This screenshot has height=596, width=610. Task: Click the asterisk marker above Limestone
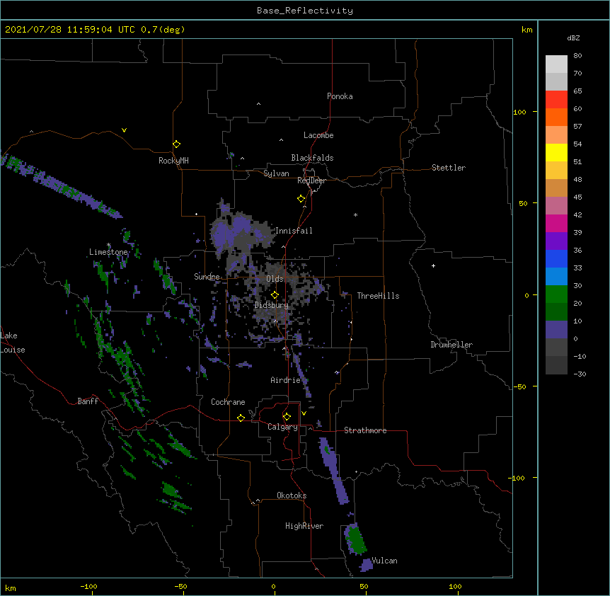pos(109,245)
